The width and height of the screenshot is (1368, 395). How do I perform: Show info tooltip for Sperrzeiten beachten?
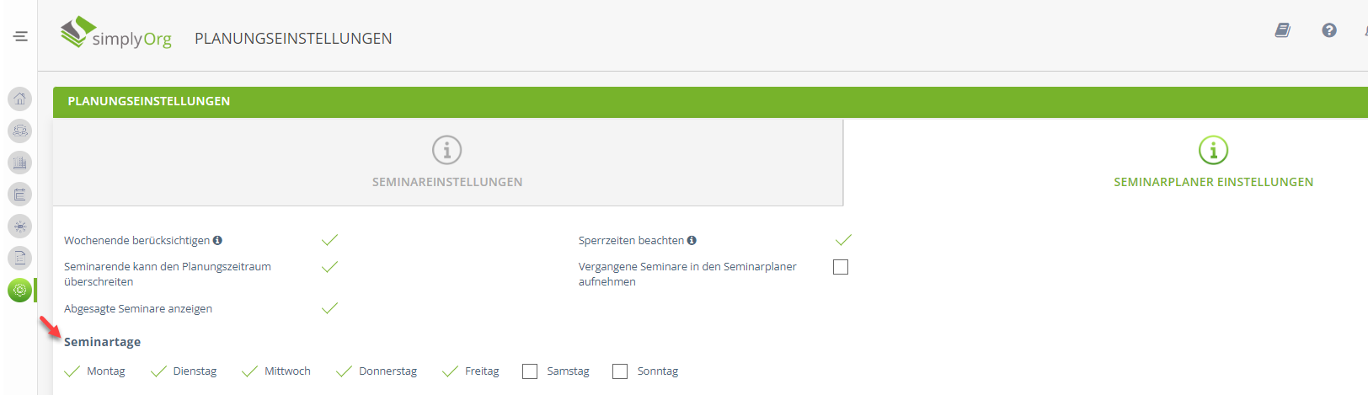[692, 240]
